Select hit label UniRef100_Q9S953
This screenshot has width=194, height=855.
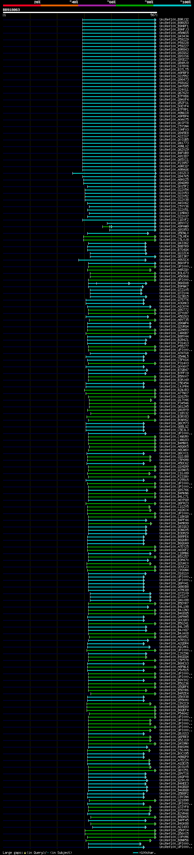click(x=174, y=230)
